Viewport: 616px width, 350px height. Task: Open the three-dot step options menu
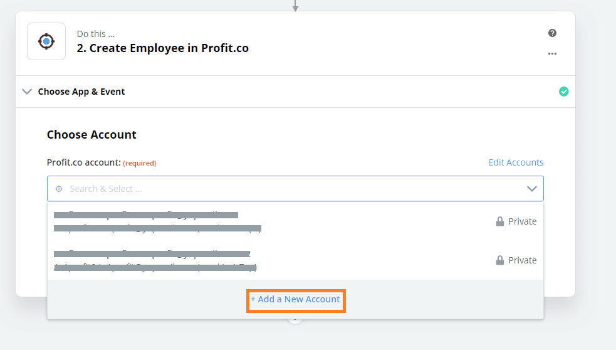pyautogui.click(x=552, y=53)
